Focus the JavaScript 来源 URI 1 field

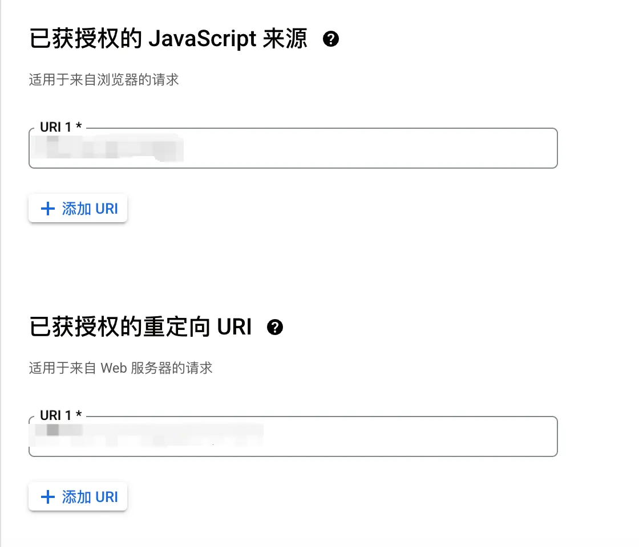[293, 148]
